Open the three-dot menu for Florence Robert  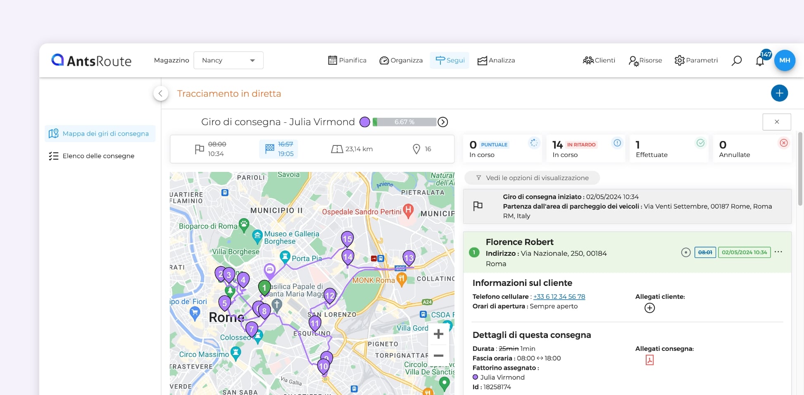pos(778,252)
